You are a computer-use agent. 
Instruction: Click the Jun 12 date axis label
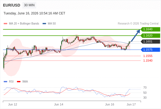13,104
